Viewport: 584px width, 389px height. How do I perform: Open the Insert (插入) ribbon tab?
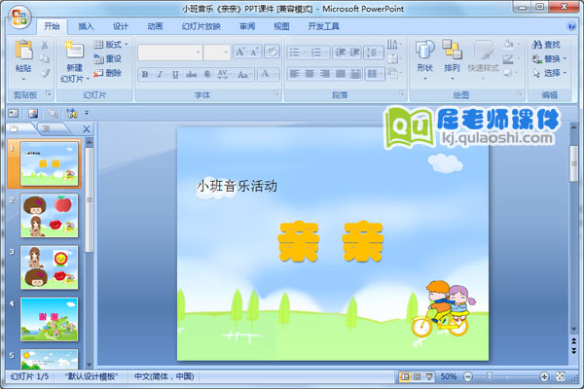[x=86, y=26]
